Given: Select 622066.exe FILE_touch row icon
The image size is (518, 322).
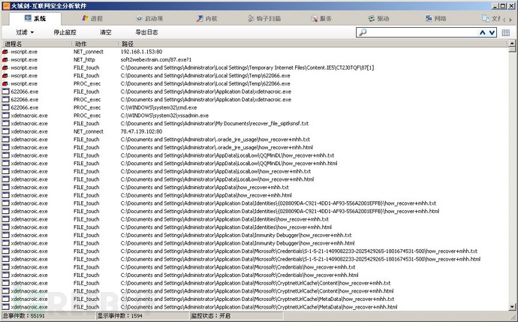Looking at the screenshot, I should click(5, 92).
